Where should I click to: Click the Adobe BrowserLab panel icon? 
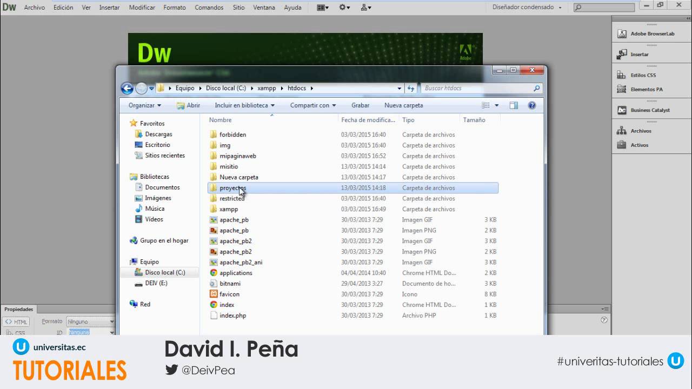622,33
